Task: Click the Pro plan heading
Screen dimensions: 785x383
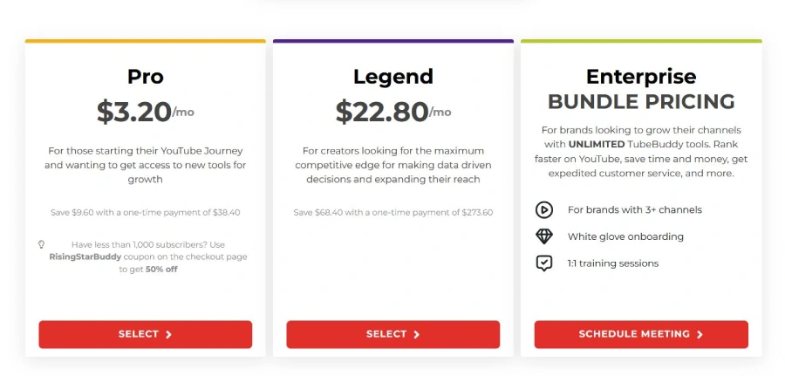Action: pyautogui.click(x=145, y=77)
